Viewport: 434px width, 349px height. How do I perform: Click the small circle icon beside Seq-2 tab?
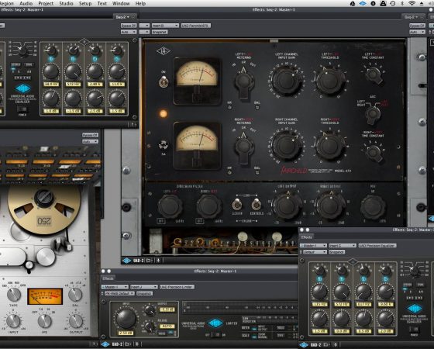coord(133,17)
